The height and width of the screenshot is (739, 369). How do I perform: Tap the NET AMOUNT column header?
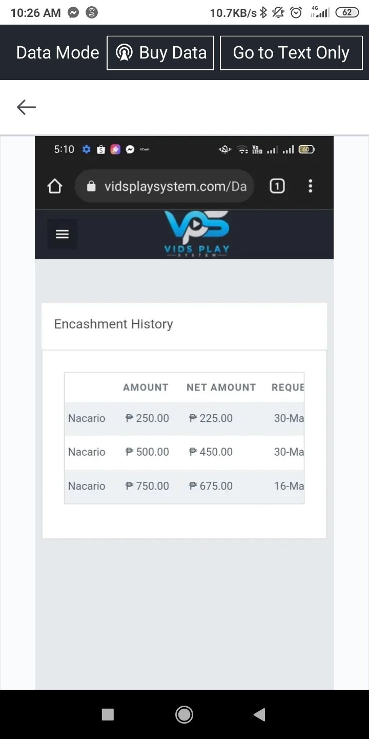[x=221, y=387]
